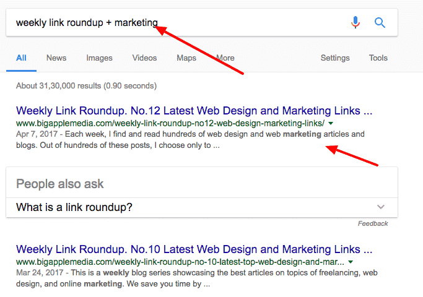Open the More search categories menu
423x297 pixels.
tap(225, 58)
